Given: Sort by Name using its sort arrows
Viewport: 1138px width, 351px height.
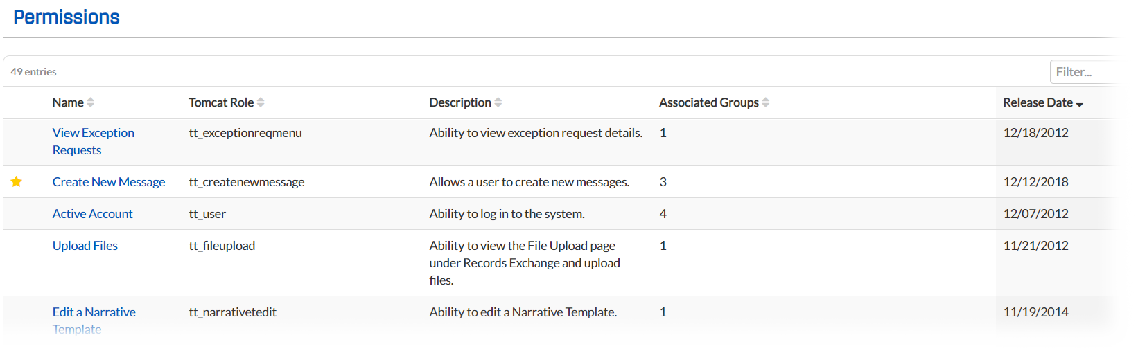Looking at the screenshot, I should click(91, 102).
